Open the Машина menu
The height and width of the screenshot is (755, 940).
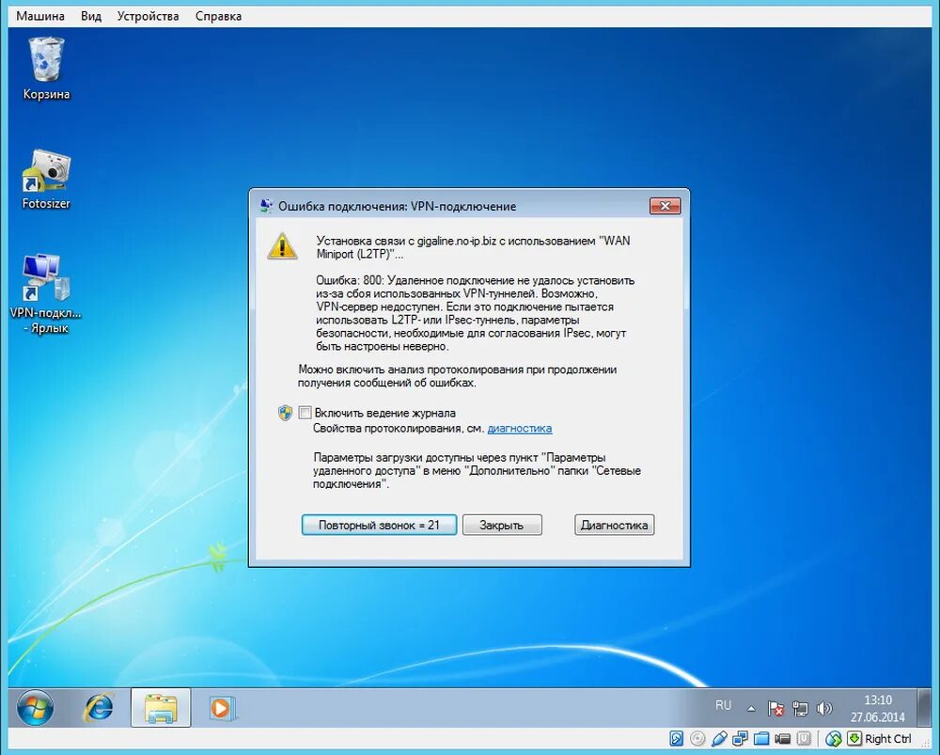pyautogui.click(x=40, y=16)
